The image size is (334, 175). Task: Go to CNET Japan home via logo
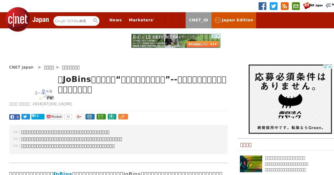(27, 20)
